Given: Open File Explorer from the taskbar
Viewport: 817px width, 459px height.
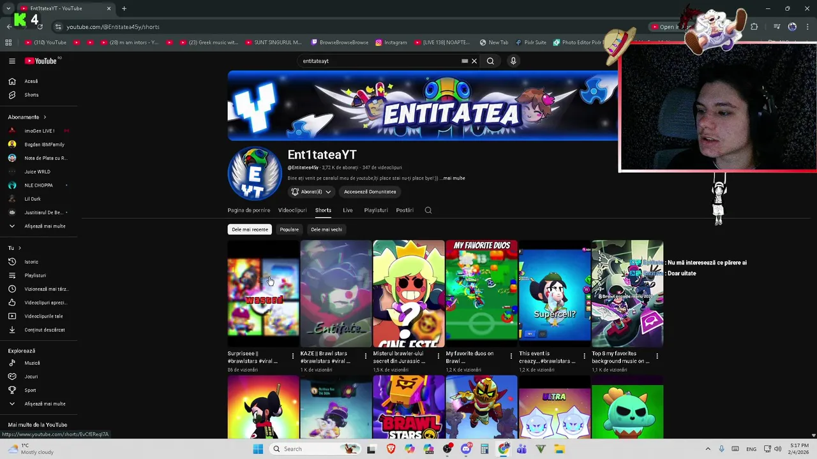Looking at the screenshot, I should click(x=560, y=449).
